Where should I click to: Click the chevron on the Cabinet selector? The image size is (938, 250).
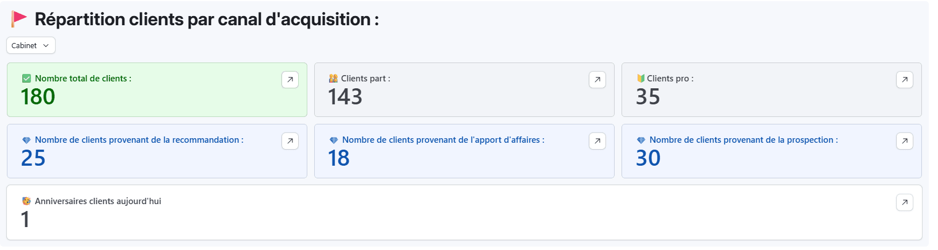(46, 45)
